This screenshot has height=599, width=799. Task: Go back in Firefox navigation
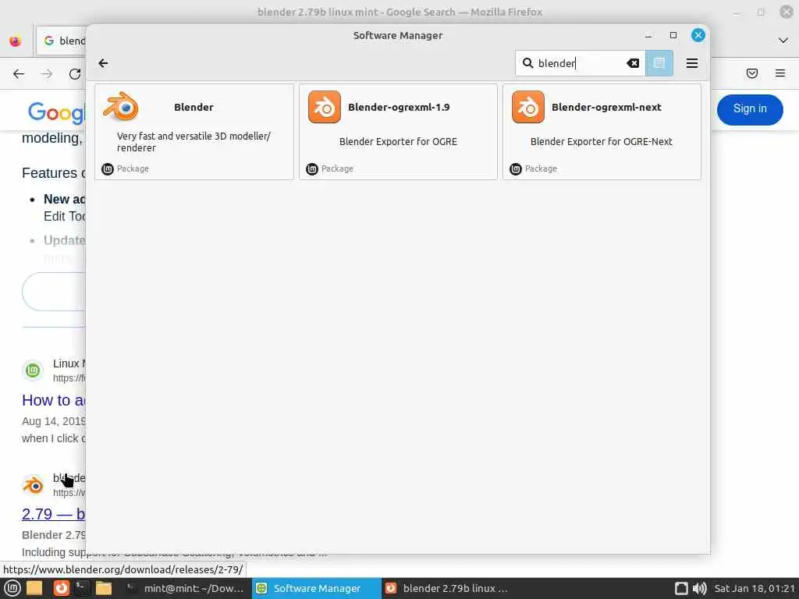(x=19, y=74)
